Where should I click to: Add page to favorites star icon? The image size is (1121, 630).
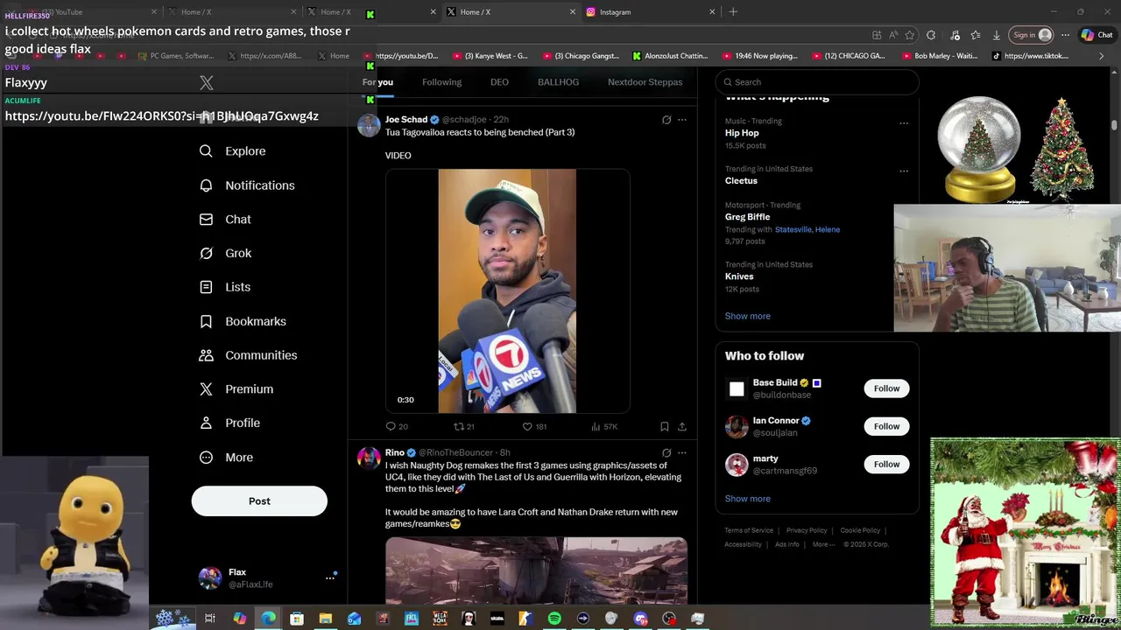coord(910,35)
